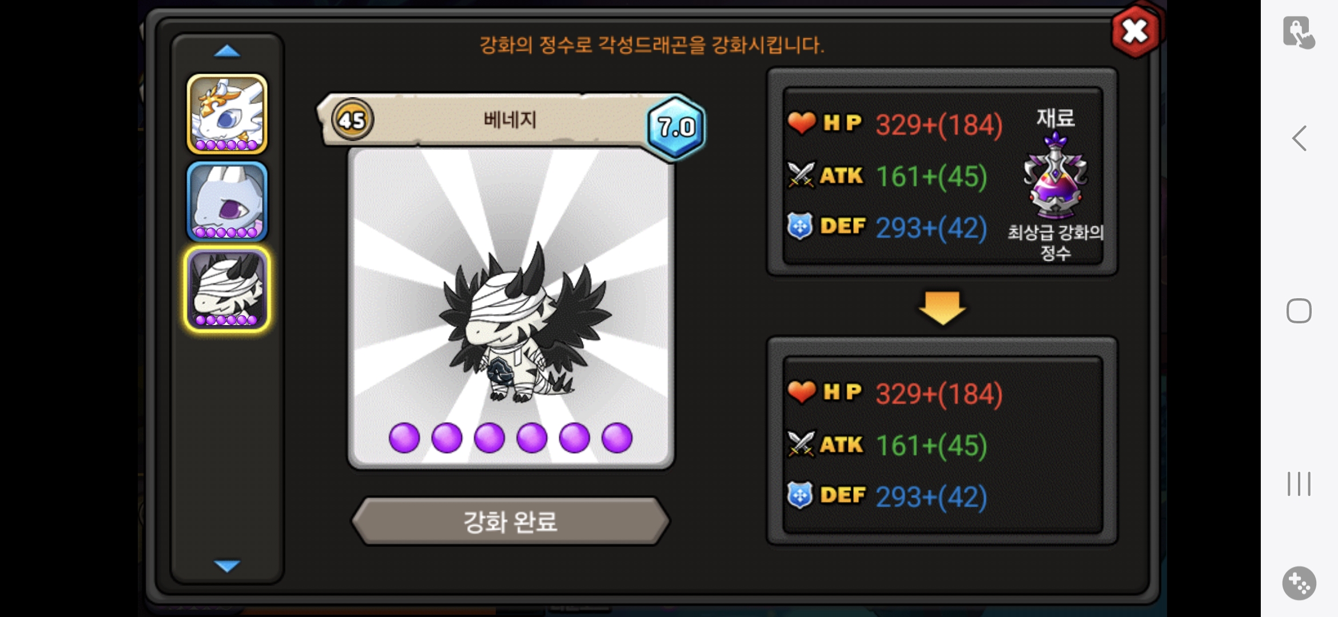
Task: Select the blue purple-eyed dragon thumbnail
Action: click(227, 202)
